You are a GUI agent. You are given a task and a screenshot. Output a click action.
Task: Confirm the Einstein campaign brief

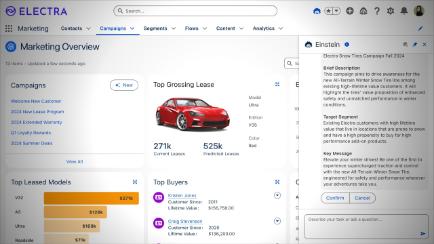[x=335, y=198]
